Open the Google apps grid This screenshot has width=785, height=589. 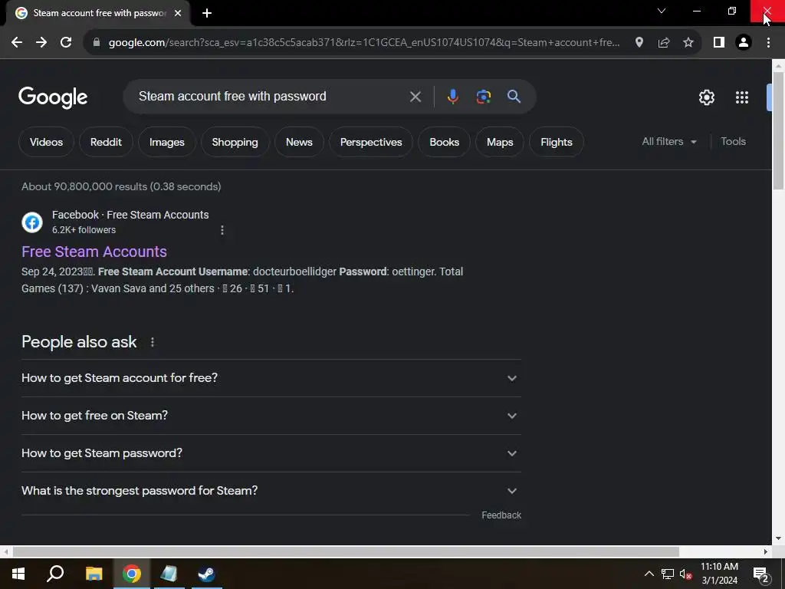[x=742, y=97]
